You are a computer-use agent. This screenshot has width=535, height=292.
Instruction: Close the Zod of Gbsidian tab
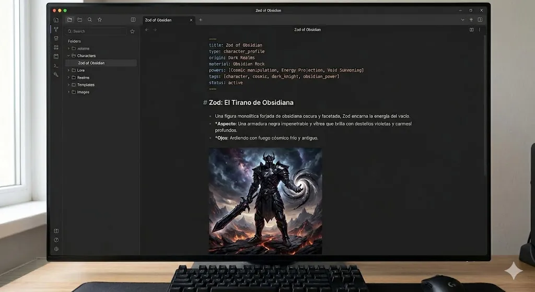click(x=191, y=20)
